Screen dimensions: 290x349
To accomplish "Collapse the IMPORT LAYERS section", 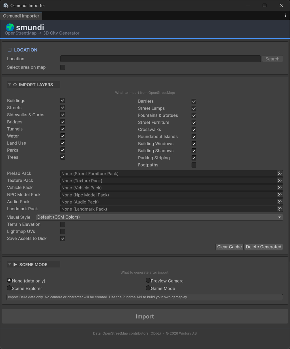I will tap(10, 84).
